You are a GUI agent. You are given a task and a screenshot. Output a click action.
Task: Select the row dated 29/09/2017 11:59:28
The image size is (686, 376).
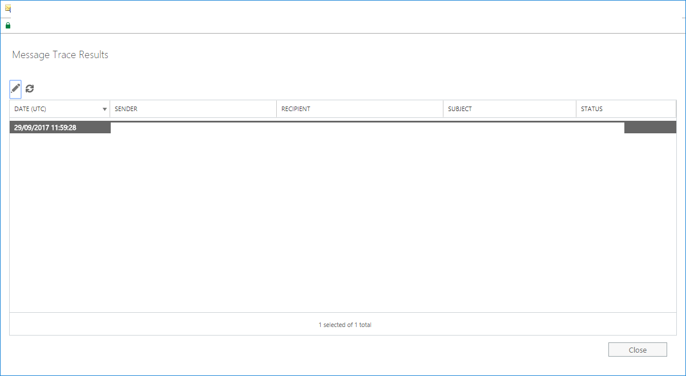(x=343, y=128)
